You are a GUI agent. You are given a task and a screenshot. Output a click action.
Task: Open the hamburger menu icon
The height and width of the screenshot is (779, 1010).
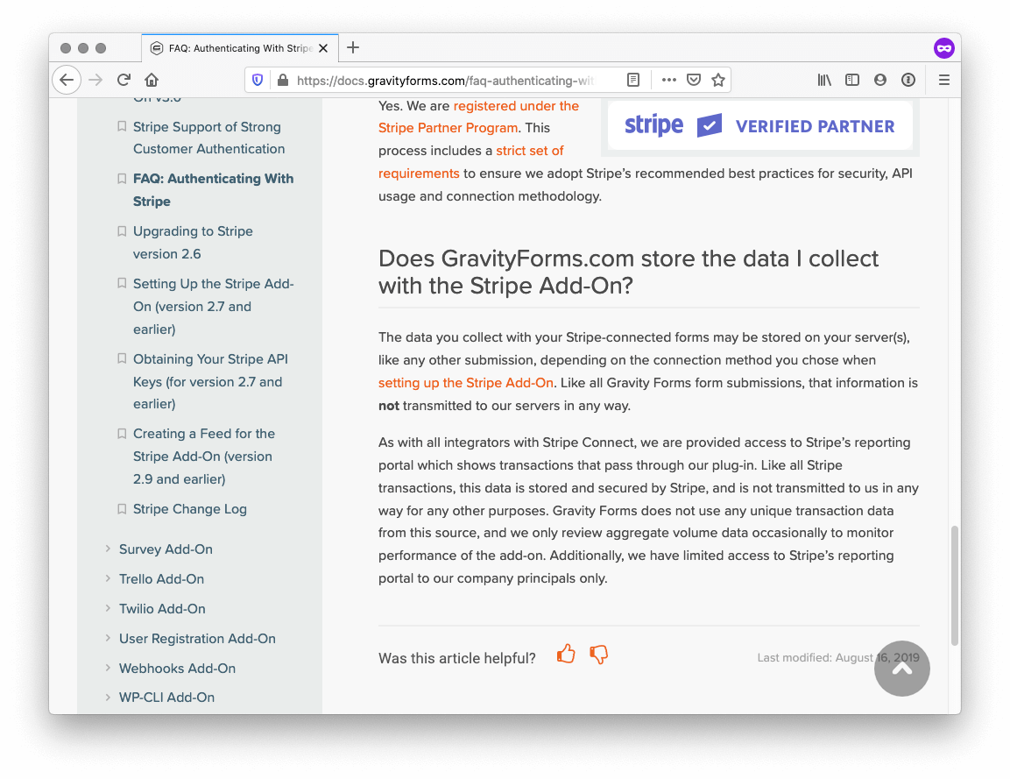click(943, 79)
